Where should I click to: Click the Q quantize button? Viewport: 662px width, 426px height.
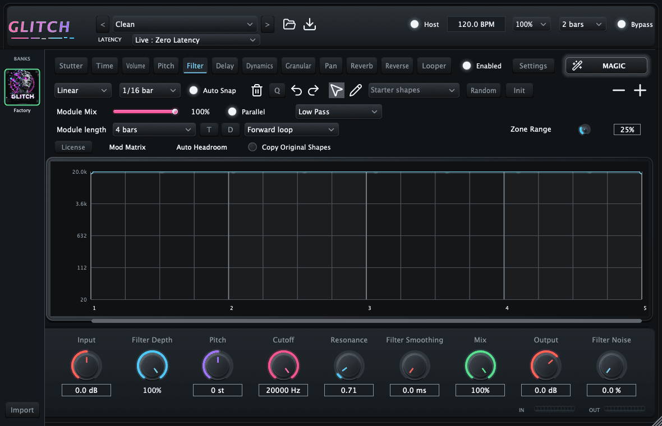(277, 90)
